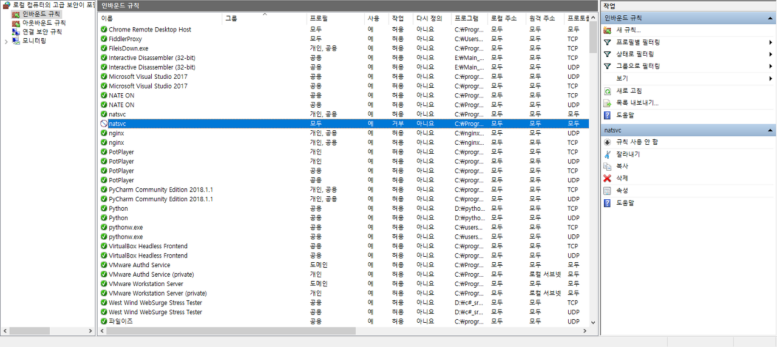777x347 pixels.
Task: Collapse the 인바운드 규칙 actions section arrow
Action: click(x=770, y=18)
